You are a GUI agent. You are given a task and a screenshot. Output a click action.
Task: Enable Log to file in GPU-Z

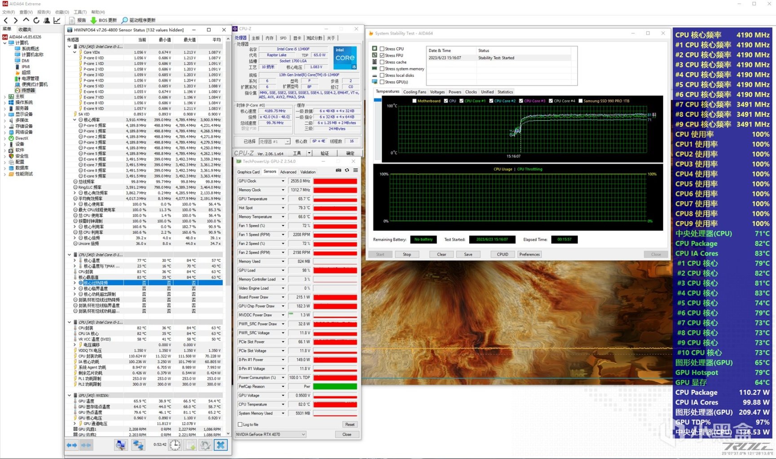click(x=240, y=424)
